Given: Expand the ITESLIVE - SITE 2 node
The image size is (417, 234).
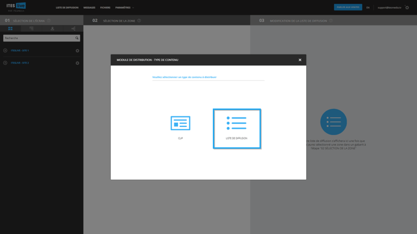Looking at the screenshot, I should (5, 63).
